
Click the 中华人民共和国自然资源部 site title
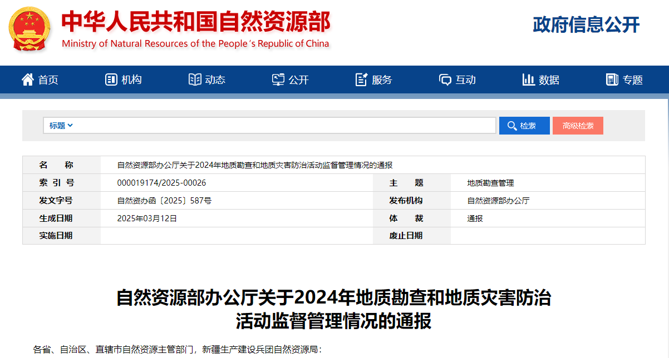pyautogui.click(x=196, y=22)
